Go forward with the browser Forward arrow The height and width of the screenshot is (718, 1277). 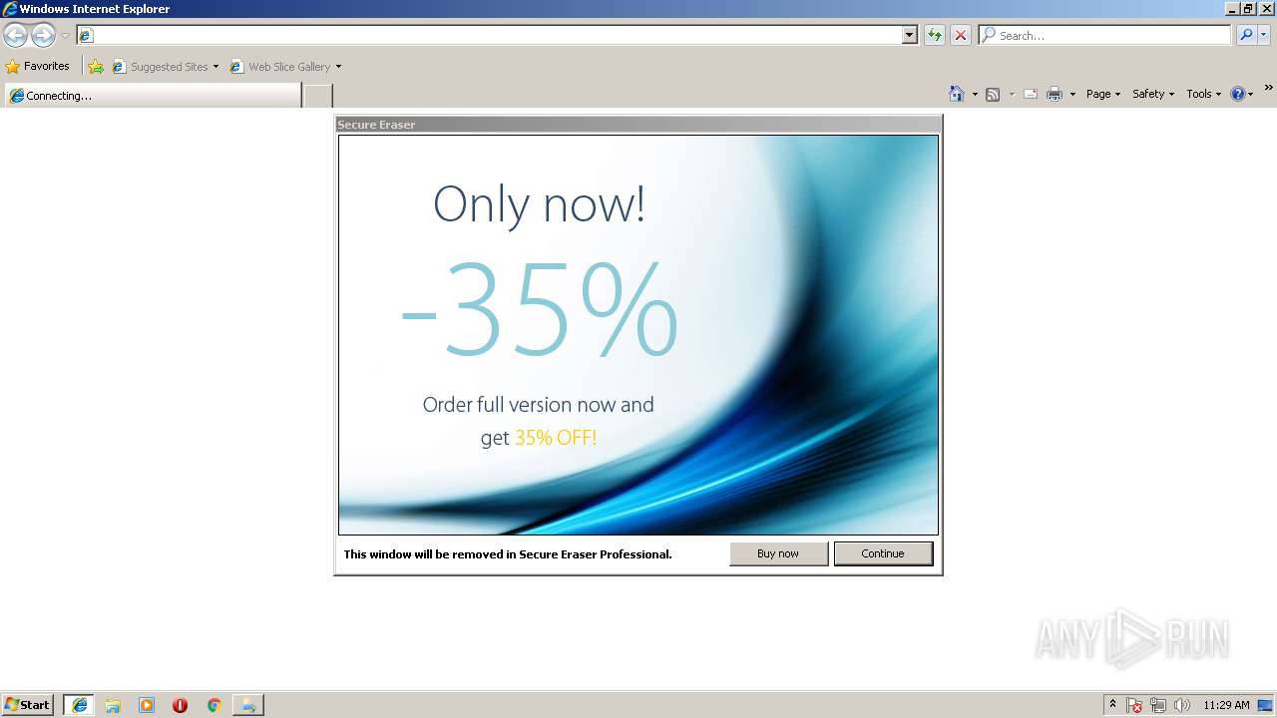tap(43, 36)
